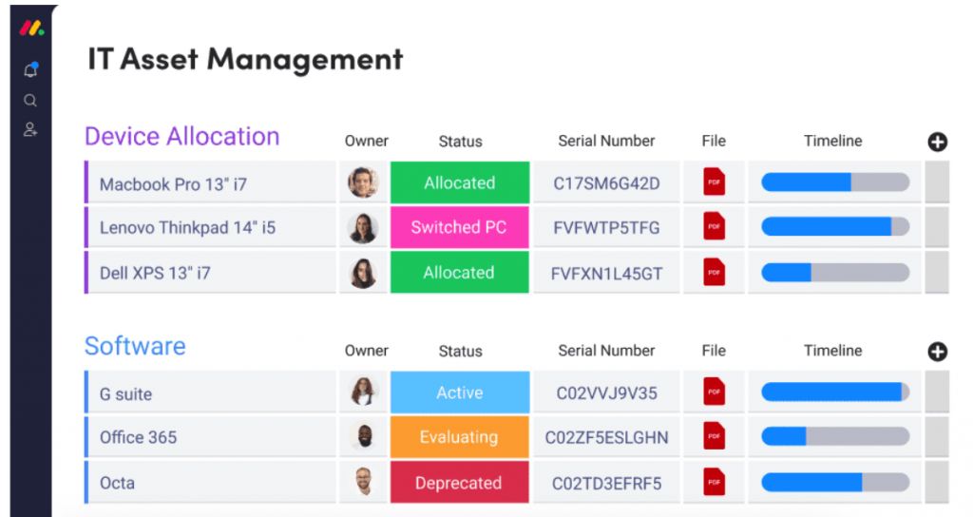Click serial number C17SM6G42D cell
The image size is (973, 517).
point(606,182)
